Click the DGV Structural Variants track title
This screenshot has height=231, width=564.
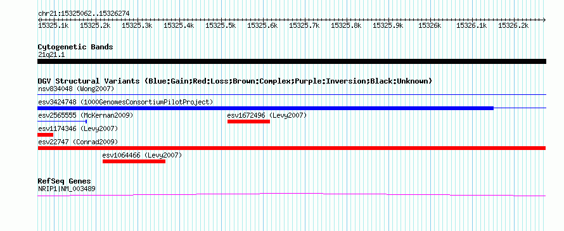[x=235, y=81]
